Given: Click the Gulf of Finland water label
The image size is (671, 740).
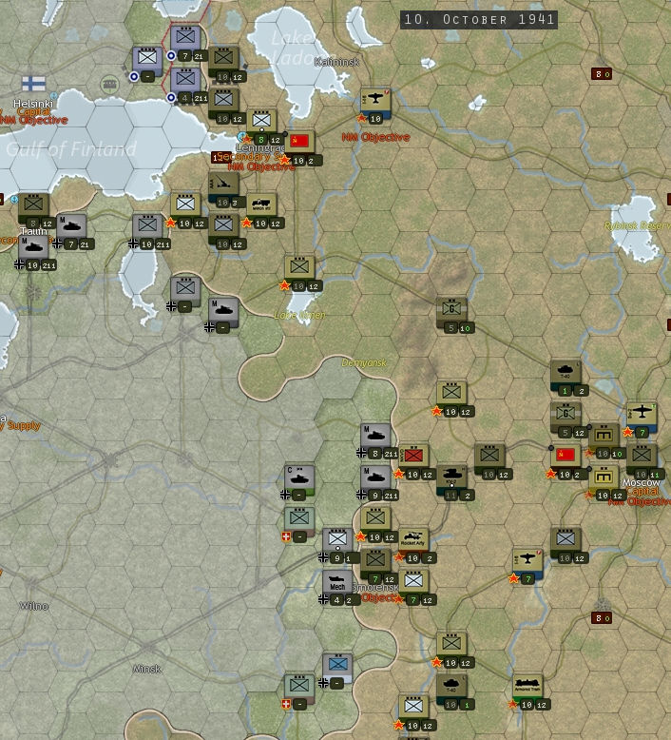Looking at the screenshot, I should [x=71, y=149].
